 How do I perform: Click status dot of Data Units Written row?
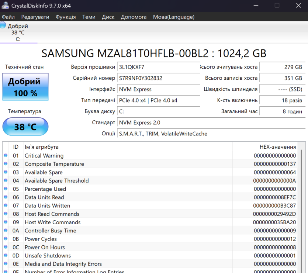pos(6,205)
